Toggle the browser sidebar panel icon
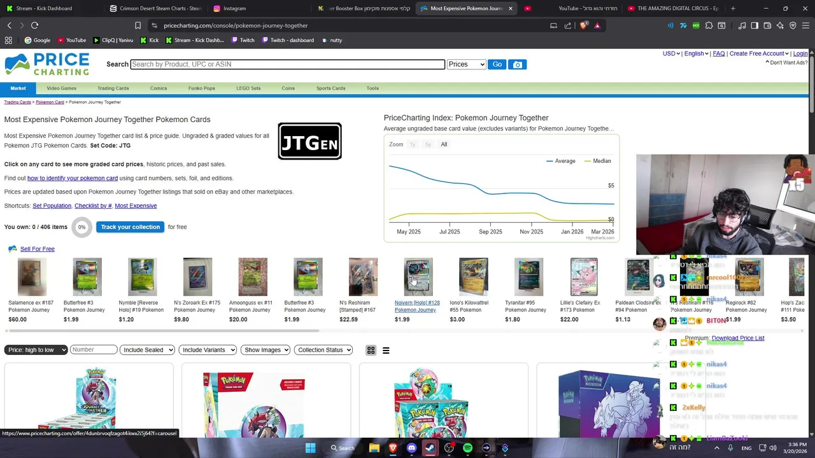 tap(755, 25)
